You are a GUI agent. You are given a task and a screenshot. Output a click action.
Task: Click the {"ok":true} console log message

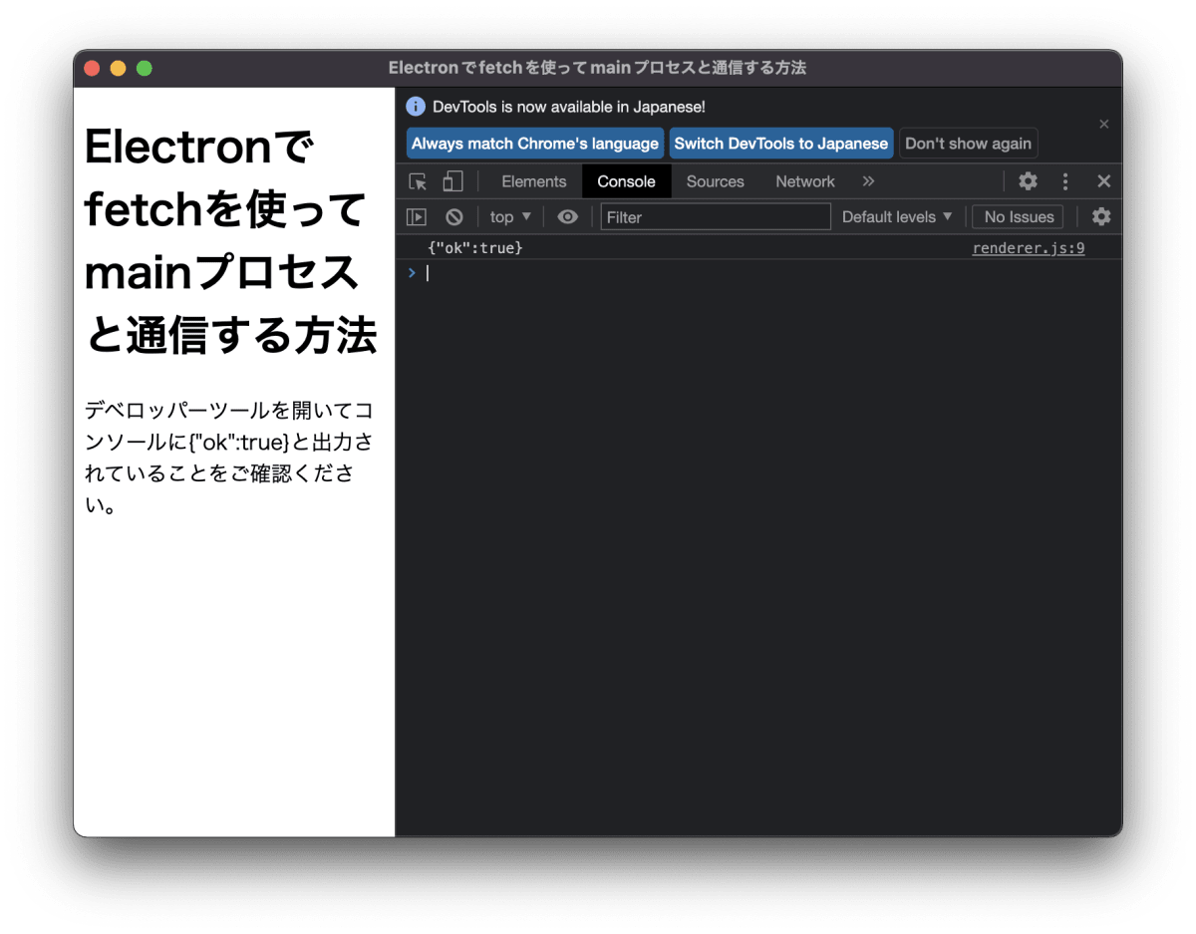[x=474, y=247]
